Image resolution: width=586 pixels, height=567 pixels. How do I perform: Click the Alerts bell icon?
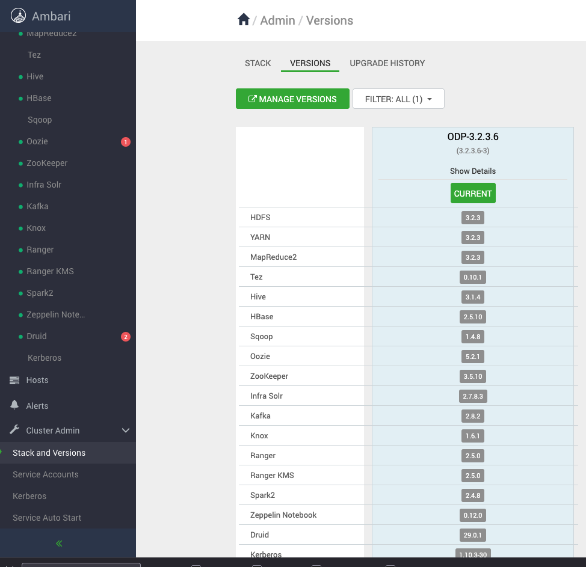click(14, 405)
